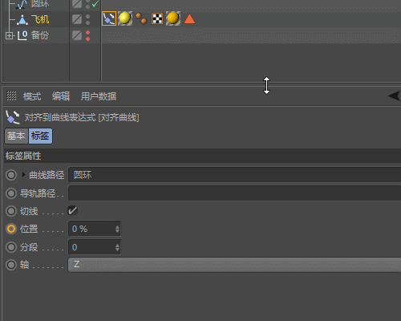Image resolution: width=401 pixels, height=321 pixels.
Task: Click the 曲线路径 label
Action: coord(47,175)
